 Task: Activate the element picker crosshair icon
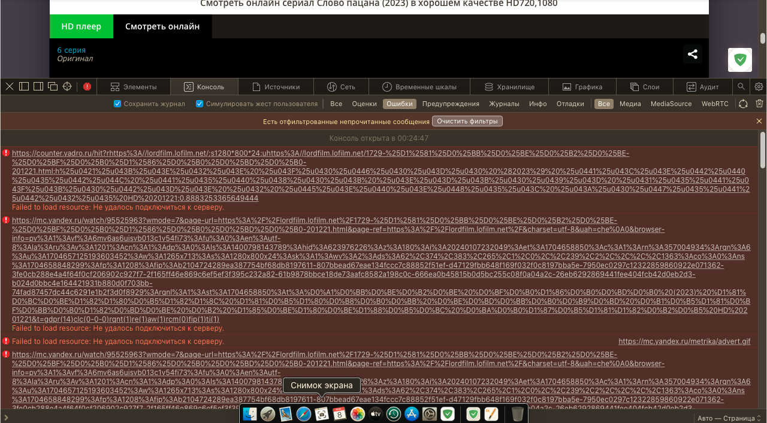67,86
